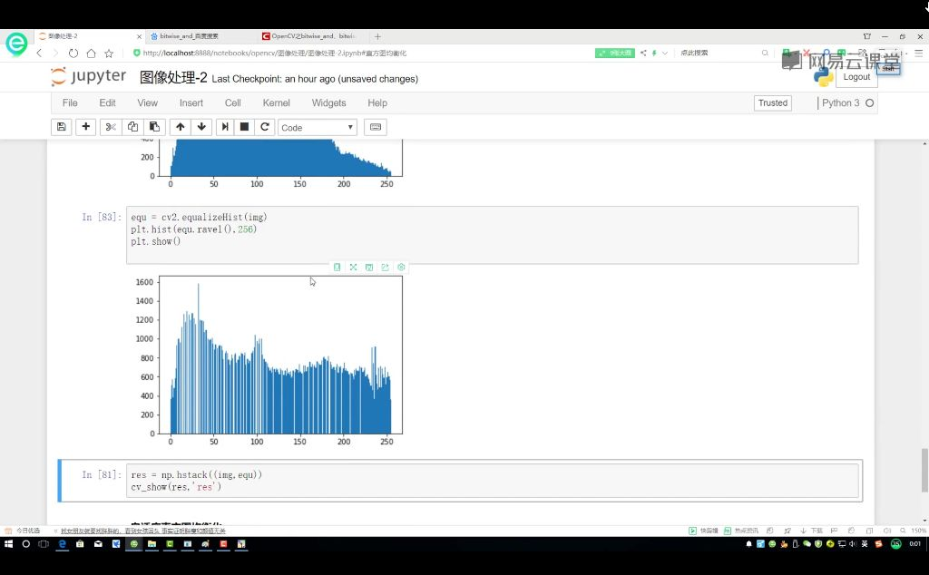Move selected cell down arrow

pos(201,127)
